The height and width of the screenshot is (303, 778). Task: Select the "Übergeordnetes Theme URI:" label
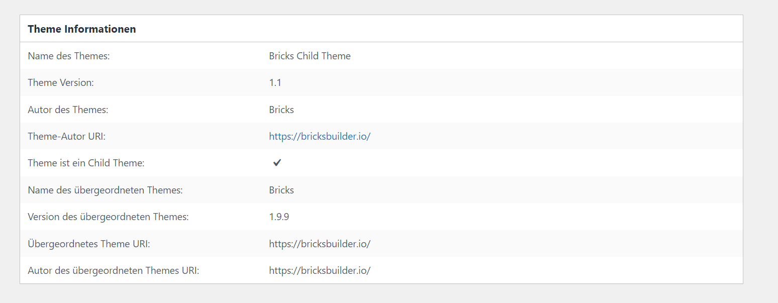(x=89, y=244)
